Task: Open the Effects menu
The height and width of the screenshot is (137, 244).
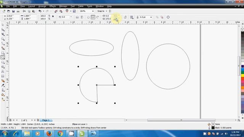Action: click(x=53, y=6)
